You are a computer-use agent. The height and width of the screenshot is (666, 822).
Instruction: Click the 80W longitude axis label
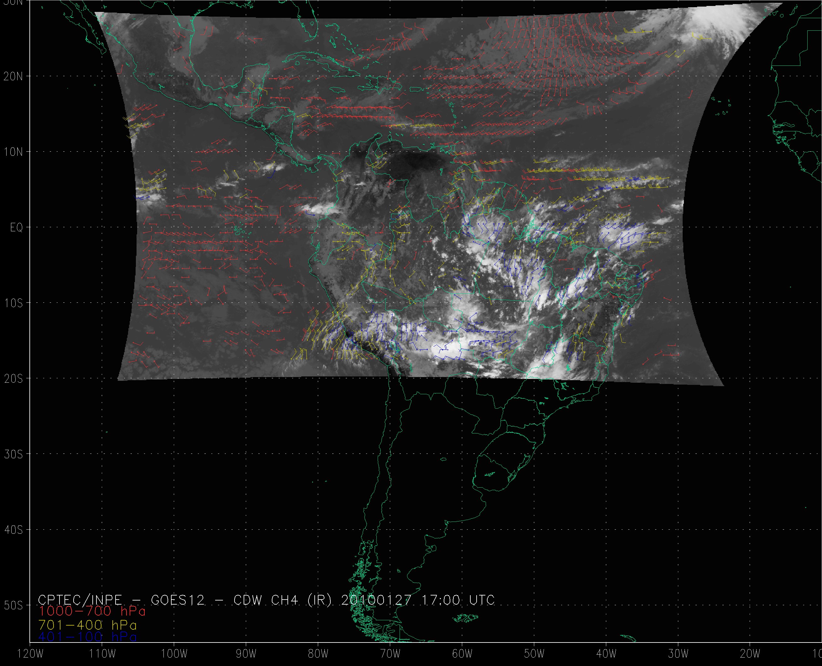[x=318, y=654]
